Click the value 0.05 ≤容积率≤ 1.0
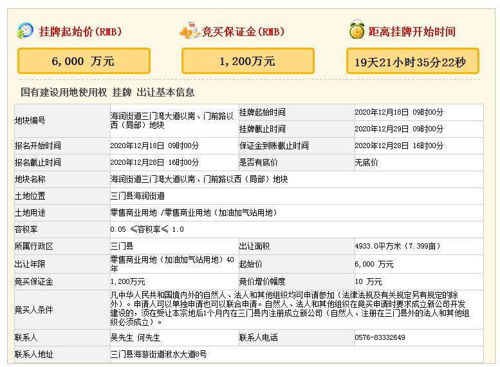Image resolution: width=500 pixels, height=367 pixels. 147,229
